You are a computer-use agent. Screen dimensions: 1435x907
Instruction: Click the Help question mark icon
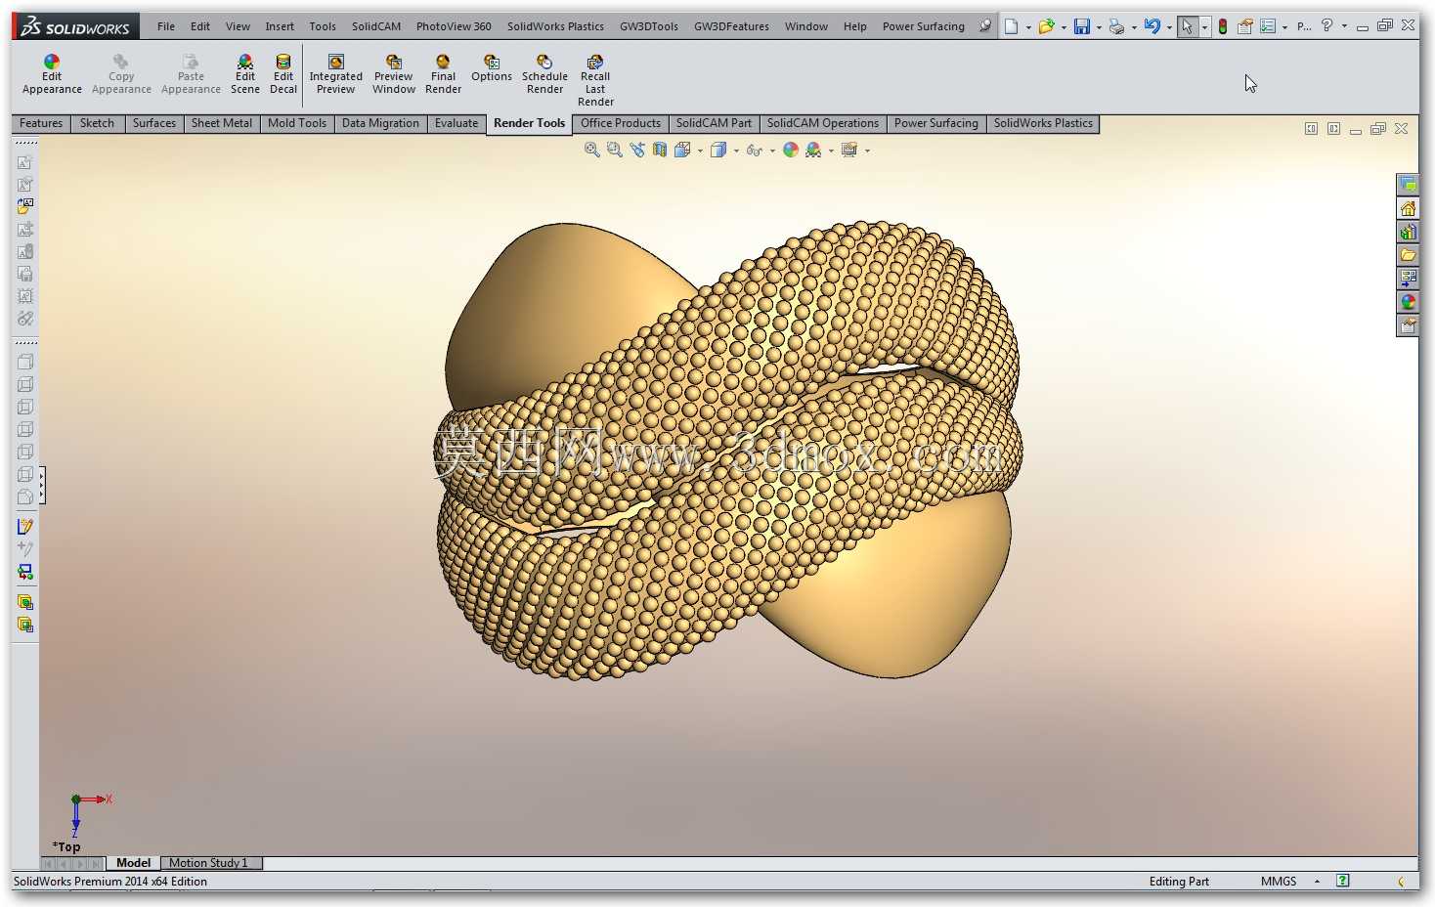tap(1326, 25)
